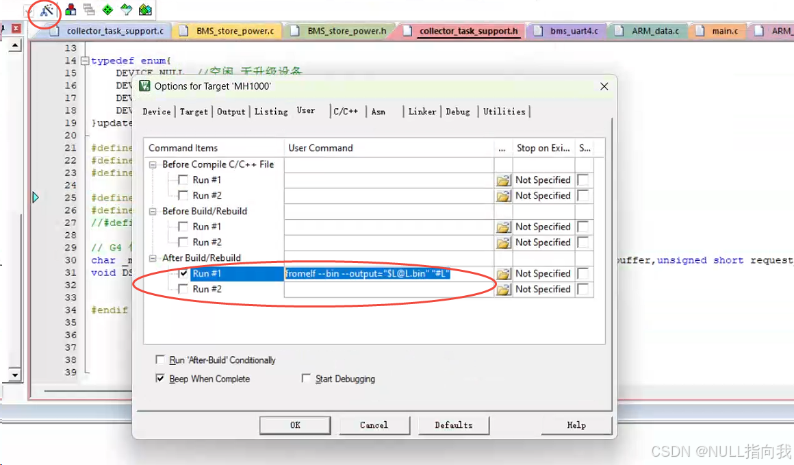The height and width of the screenshot is (465, 794).
Task: Enable After Build/Rebuild Run #2 checkbox
Action: click(183, 289)
